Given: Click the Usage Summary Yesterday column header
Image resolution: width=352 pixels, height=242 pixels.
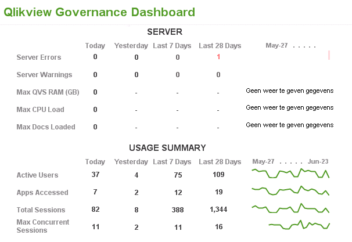Looking at the screenshot, I should pos(131,162).
